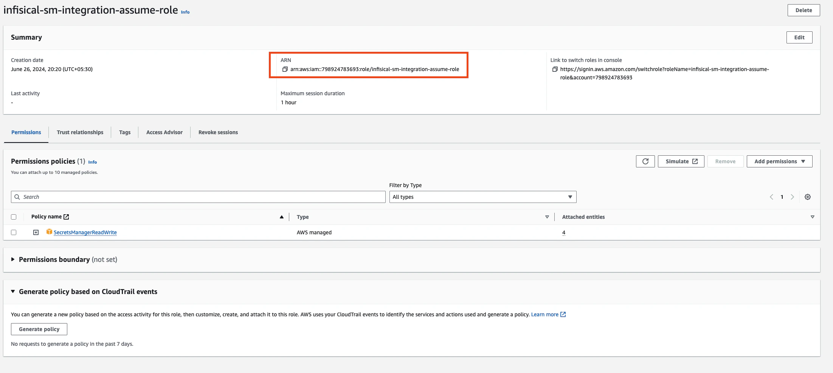Sort policies by Policy name arrow
The image size is (833, 373).
point(282,217)
